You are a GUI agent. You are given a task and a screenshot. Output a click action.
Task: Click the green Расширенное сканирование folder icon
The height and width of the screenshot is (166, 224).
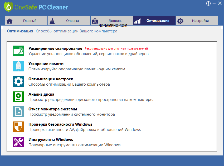(18, 51)
